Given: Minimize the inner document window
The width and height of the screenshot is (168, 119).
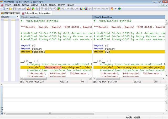Looking at the screenshot, I should (x=160, y=5).
